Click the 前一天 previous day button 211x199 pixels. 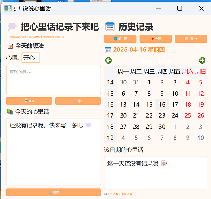click(120, 39)
